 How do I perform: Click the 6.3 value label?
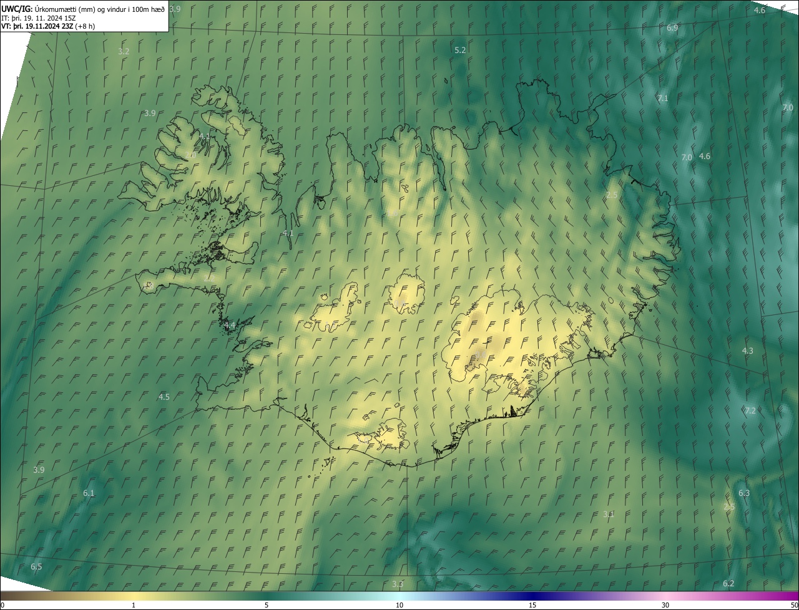point(744,493)
